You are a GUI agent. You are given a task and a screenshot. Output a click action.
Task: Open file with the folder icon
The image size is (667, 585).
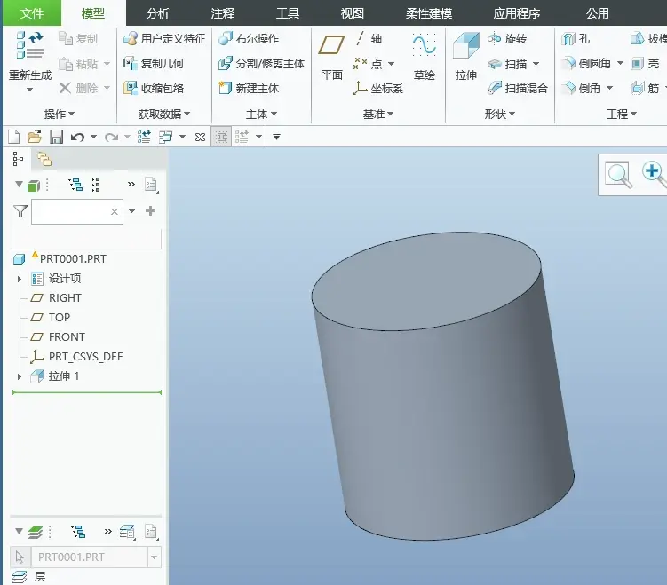35,137
